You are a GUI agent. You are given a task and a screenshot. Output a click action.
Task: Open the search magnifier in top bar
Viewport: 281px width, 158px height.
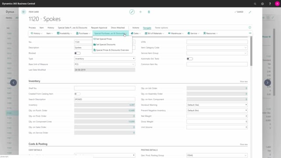(255, 4)
